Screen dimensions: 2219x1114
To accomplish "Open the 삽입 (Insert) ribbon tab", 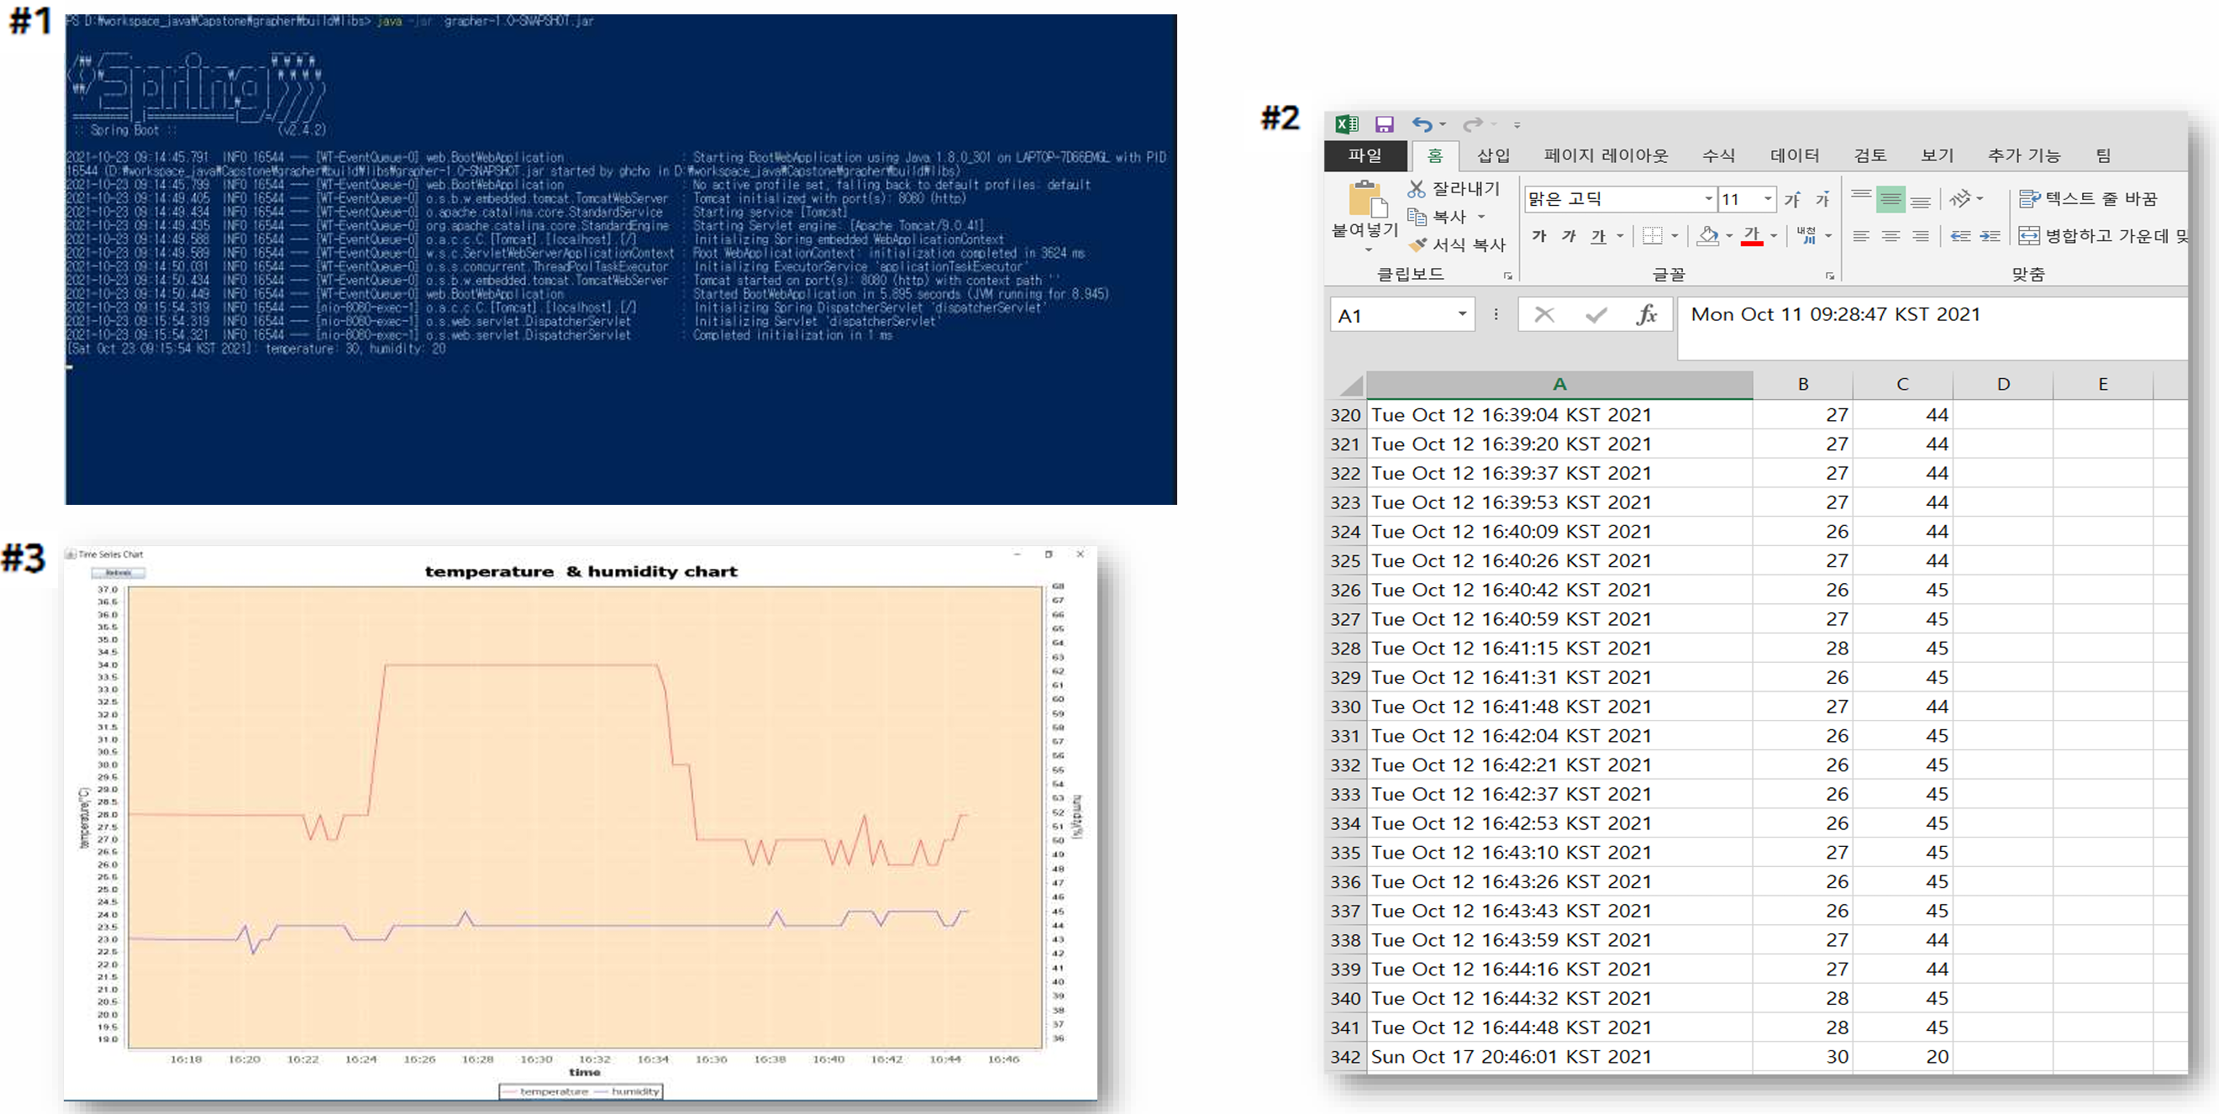I will coord(1493,156).
